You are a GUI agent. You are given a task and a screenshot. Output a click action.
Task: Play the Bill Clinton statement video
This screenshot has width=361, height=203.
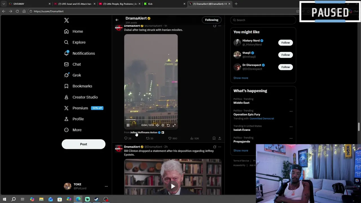[x=173, y=186]
